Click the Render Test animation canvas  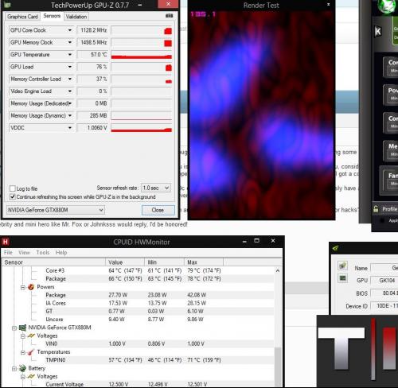click(261, 115)
